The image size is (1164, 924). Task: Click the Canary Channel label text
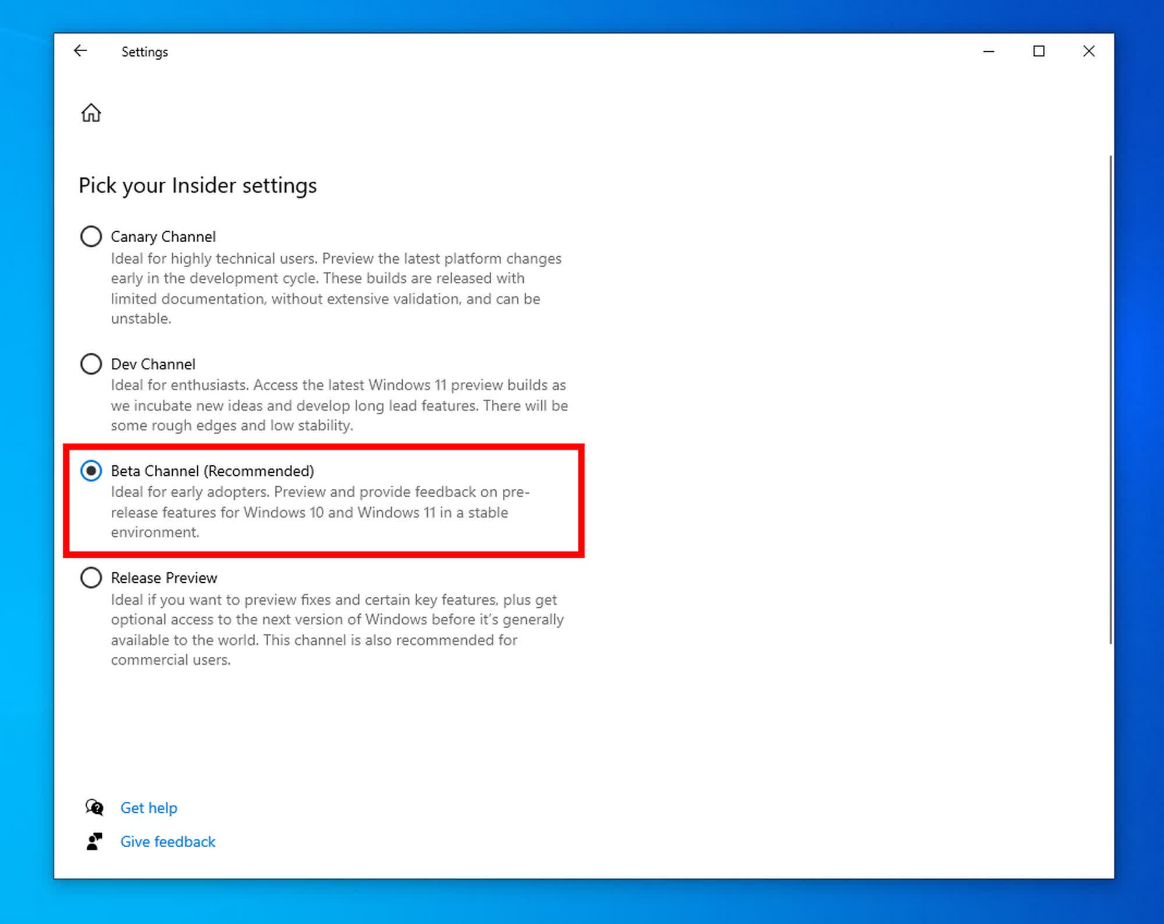pos(163,236)
